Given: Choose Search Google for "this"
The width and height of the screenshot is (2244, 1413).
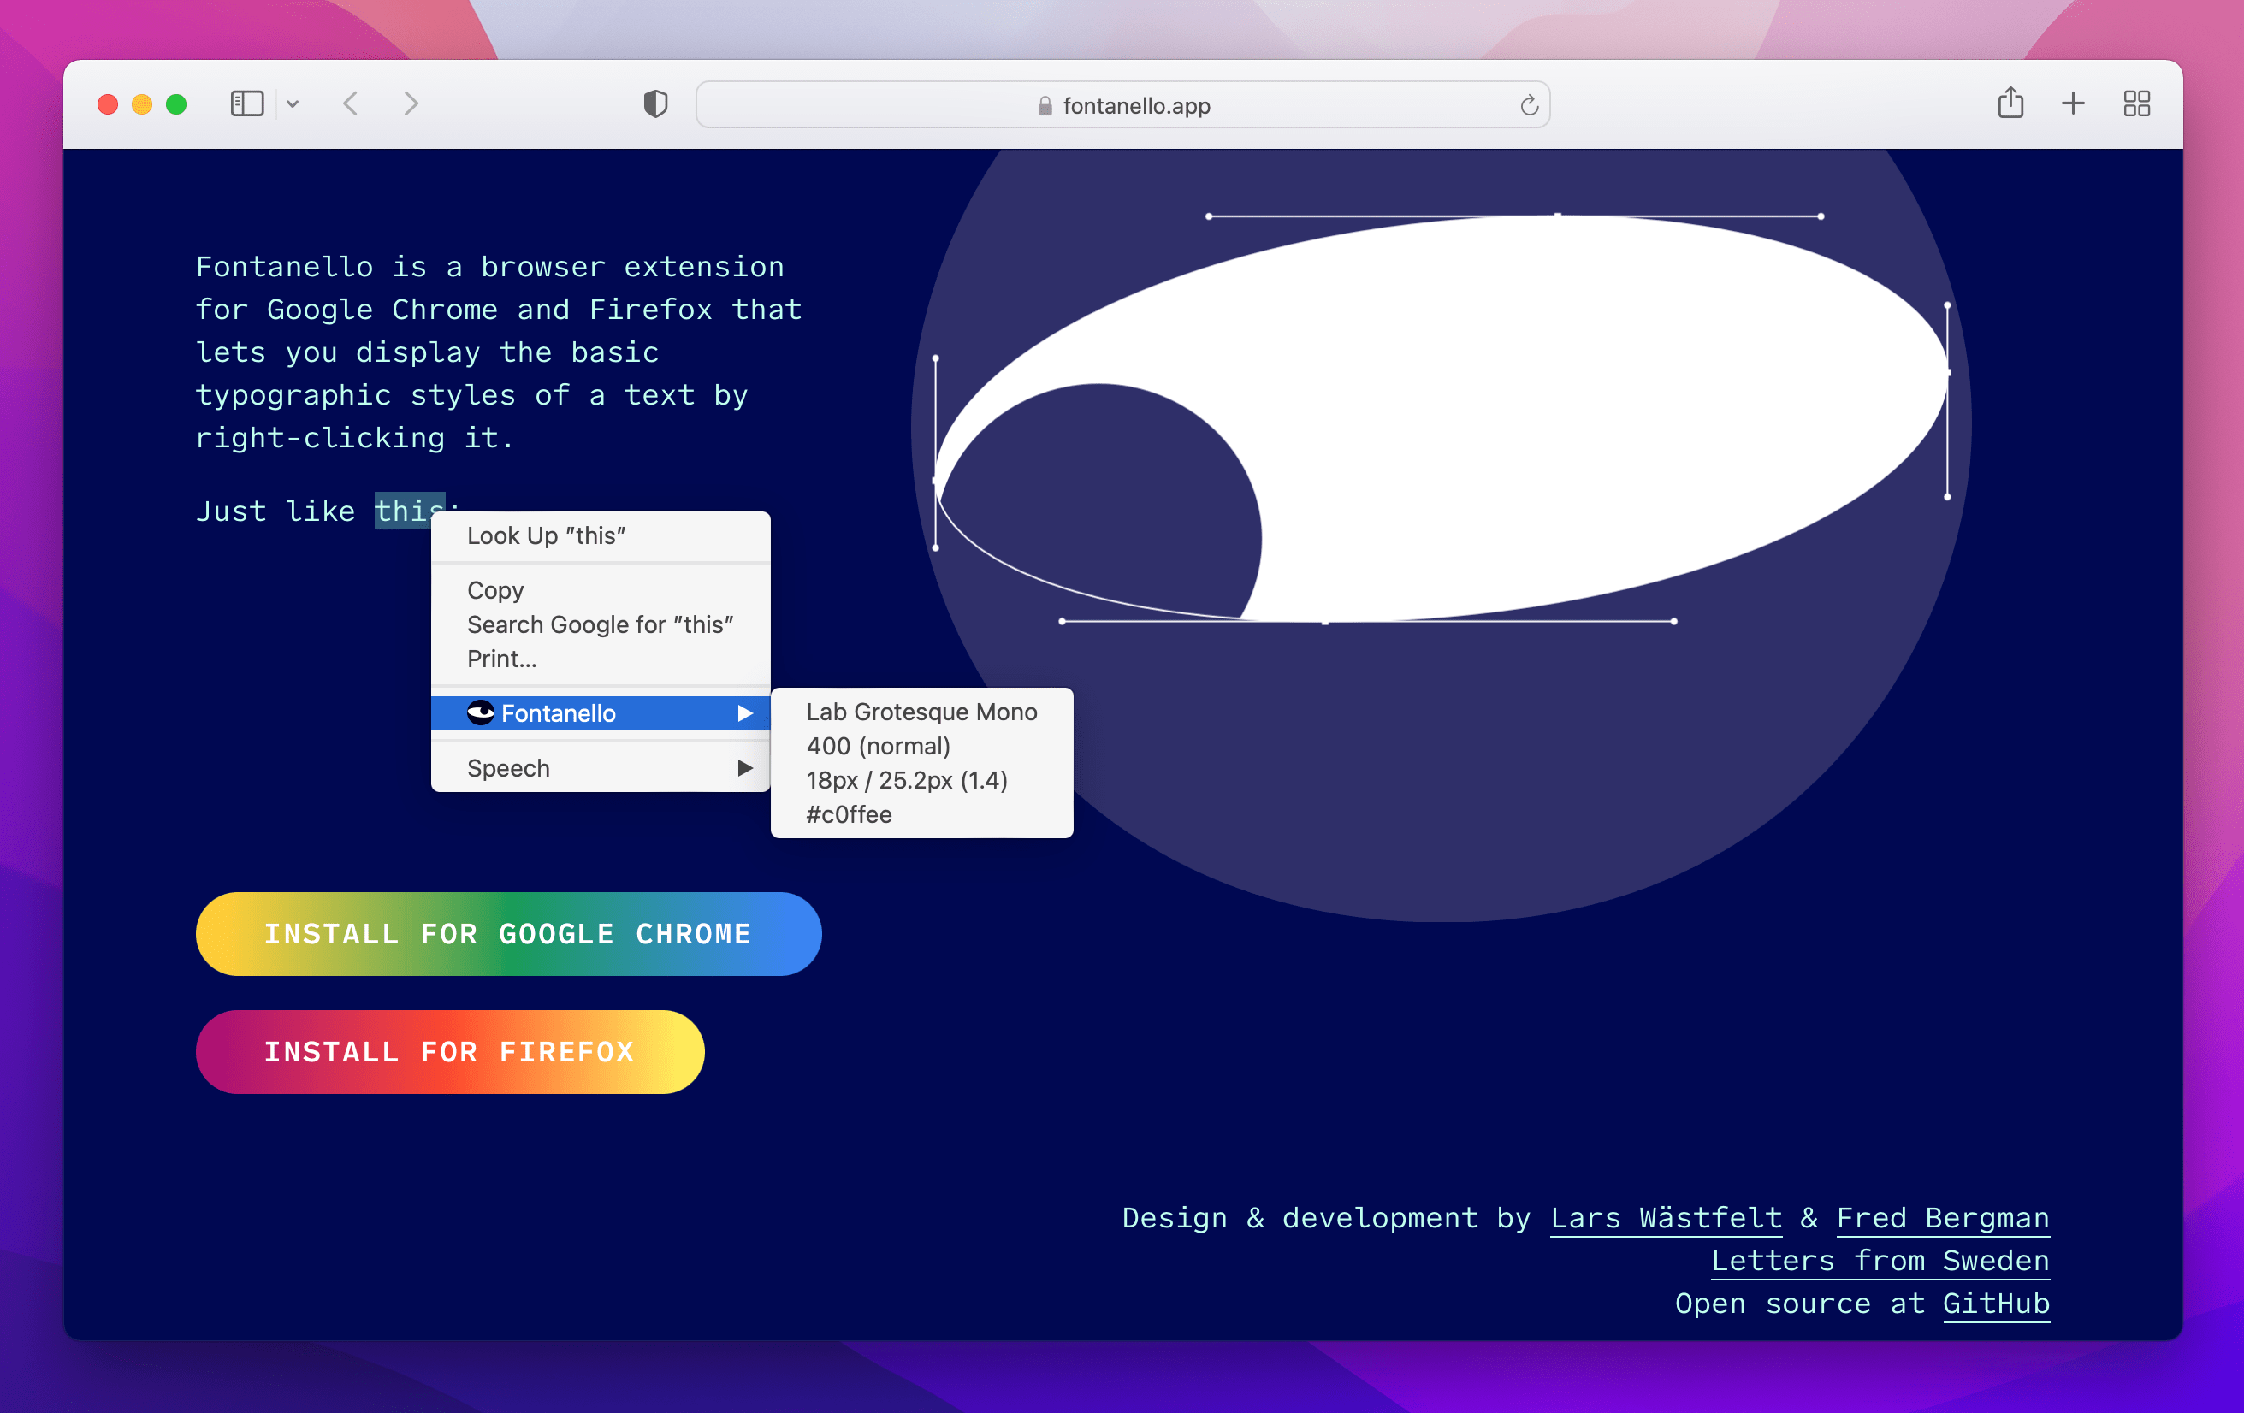Looking at the screenshot, I should click(599, 625).
